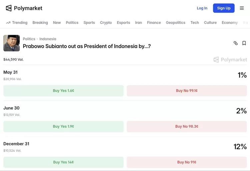Open the New category tab
250x171 pixels.
pos(57,23)
